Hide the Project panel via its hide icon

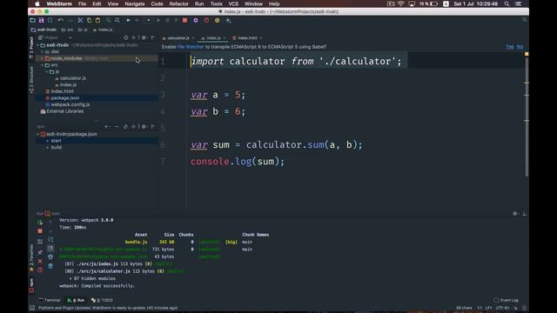coord(153,37)
